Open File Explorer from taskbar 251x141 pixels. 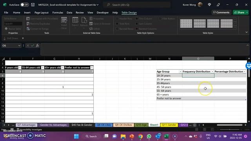coord(123,136)
